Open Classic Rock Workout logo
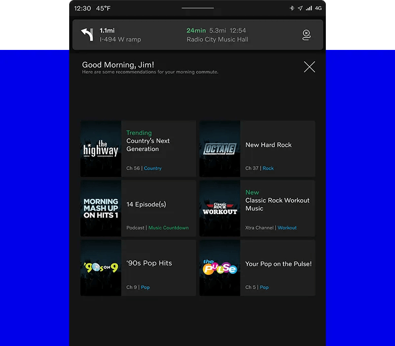This screenshot has width=395, height=346. point(220,208)
